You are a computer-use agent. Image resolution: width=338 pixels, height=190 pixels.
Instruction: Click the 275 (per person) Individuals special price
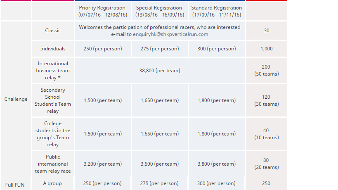click(x=160, y=48)
